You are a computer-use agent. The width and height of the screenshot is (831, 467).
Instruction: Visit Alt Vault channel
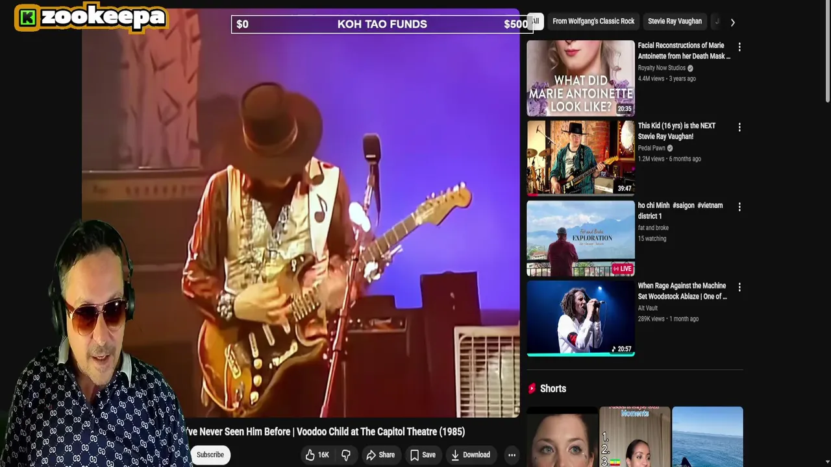point(647,309)
